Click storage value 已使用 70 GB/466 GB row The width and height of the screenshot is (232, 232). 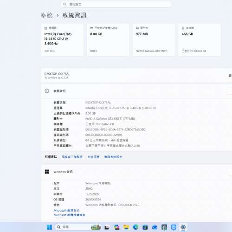[x=100, y=124]
